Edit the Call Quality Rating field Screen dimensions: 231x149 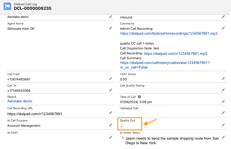click(223, 90)
